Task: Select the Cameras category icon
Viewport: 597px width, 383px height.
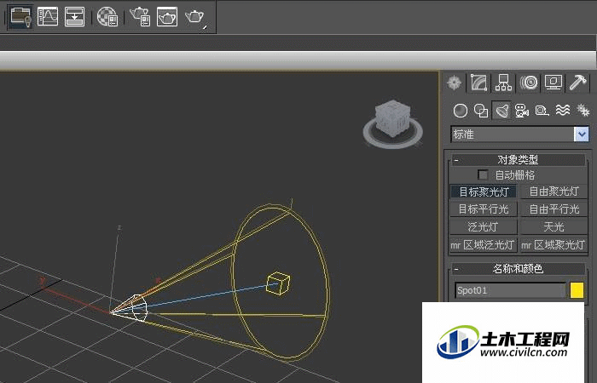Action: click(522, 111)
